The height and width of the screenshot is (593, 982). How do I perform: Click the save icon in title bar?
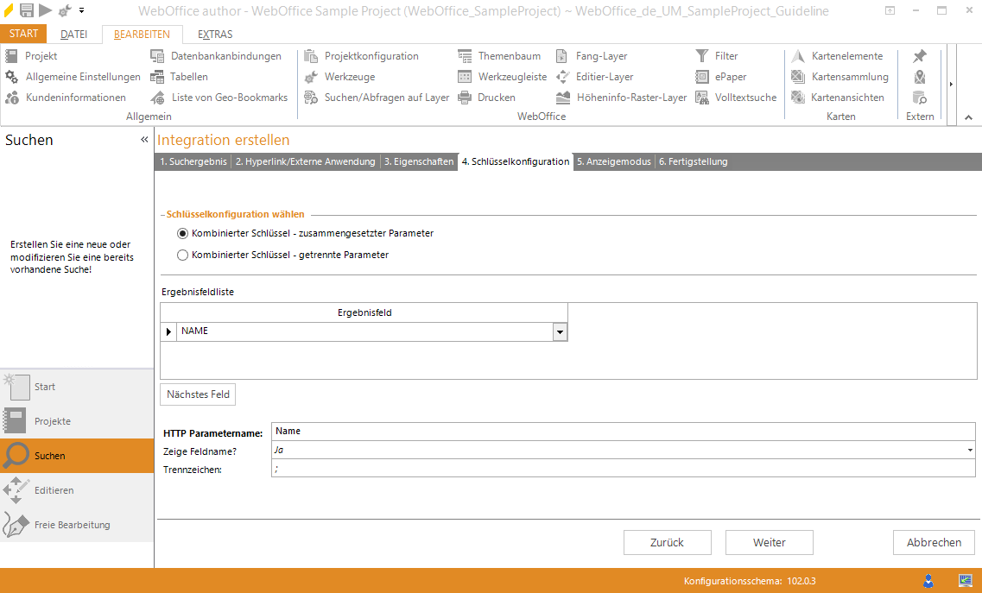pos(27,10)
